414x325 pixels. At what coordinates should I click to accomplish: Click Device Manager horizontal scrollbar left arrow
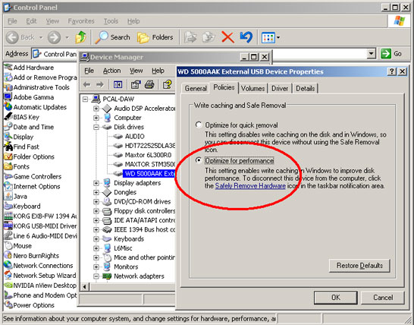(84, 287)
